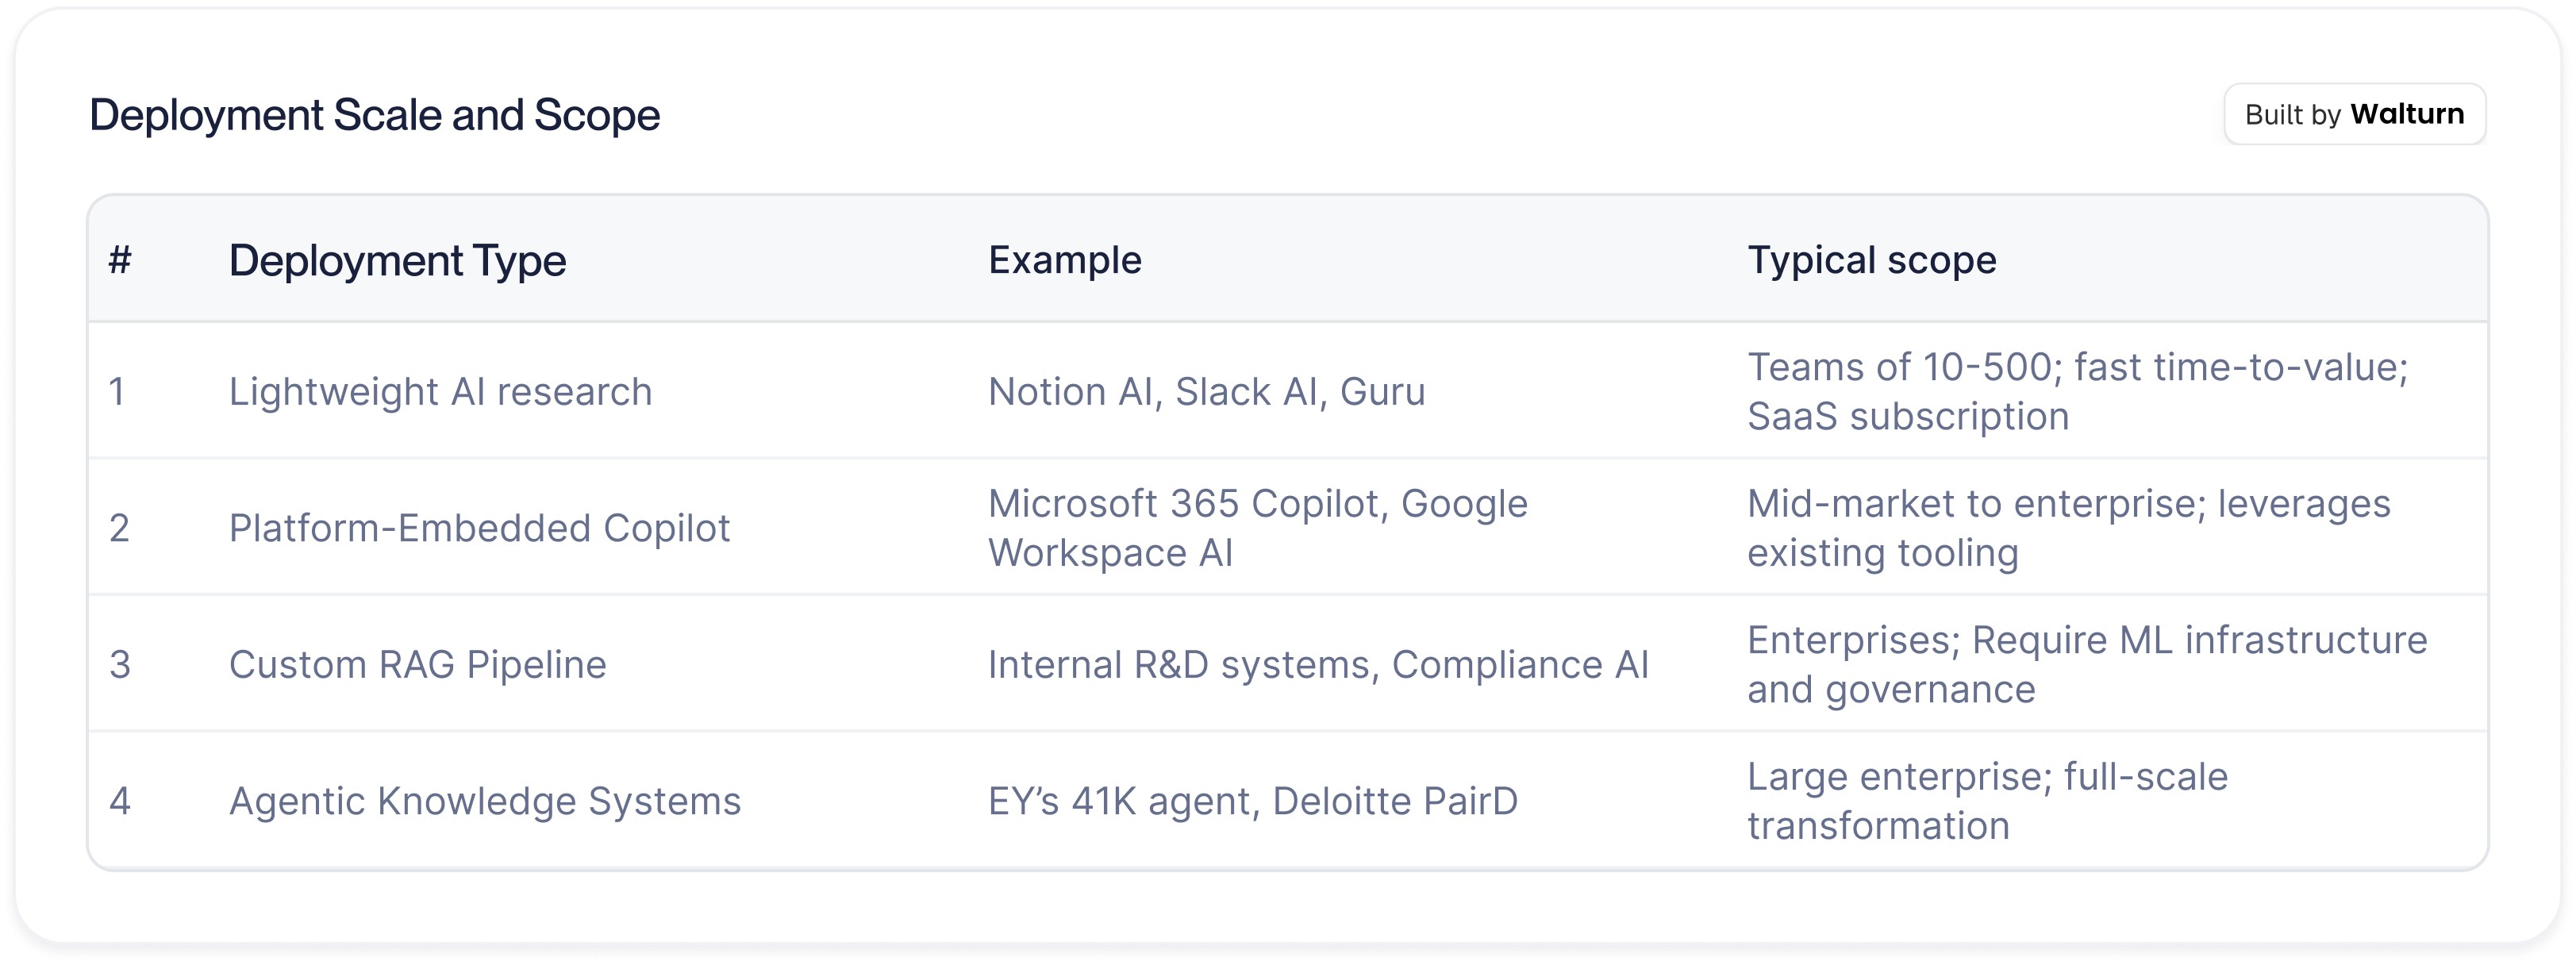This screenshot has height=965, width=2576.
Task: Click row number 1 in the table
Action: pyautogui.click(x=117, y=392)
